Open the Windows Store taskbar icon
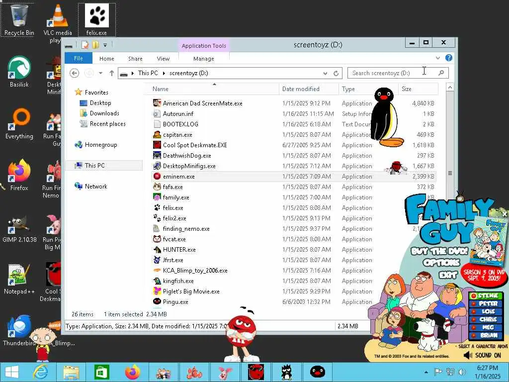The image size is (509, 382). click(x=101, y=372)
